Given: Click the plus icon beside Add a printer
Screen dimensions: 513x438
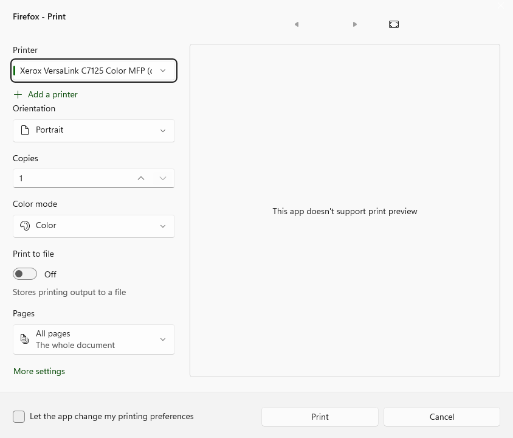Looking at the screenshot, I should tap(18, 95).
